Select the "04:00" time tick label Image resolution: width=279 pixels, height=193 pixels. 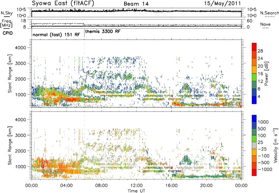pyautogui.click(x=66, y=186)
